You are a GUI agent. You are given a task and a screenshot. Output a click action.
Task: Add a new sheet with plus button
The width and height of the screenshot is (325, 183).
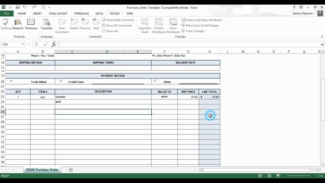[x=71, y=170]
